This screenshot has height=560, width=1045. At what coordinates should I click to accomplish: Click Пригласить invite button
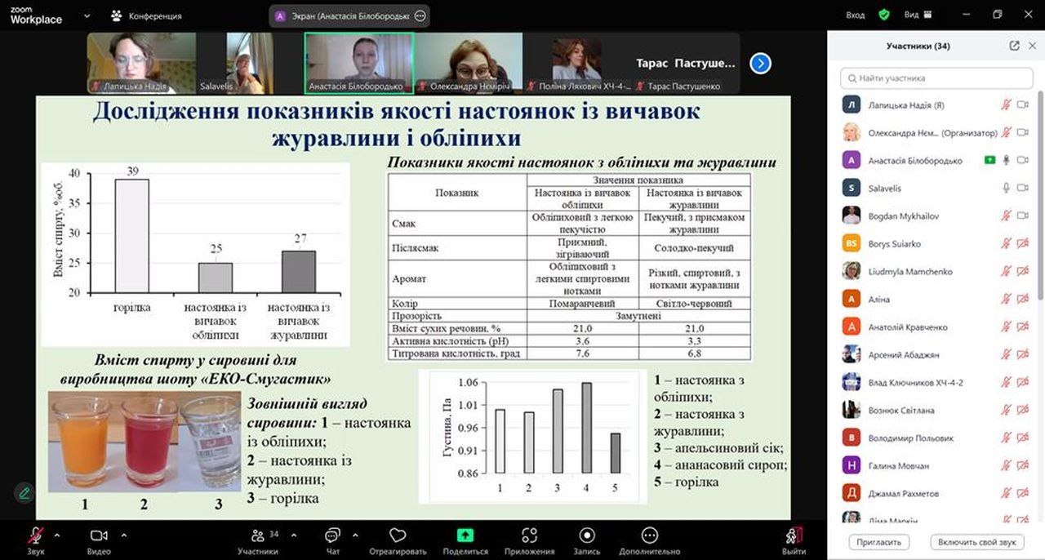tap(879, 542)
